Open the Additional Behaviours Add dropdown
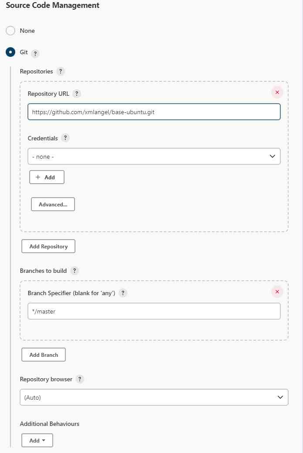The height and width of the screenshot is (453, 303). click(37, 440)
